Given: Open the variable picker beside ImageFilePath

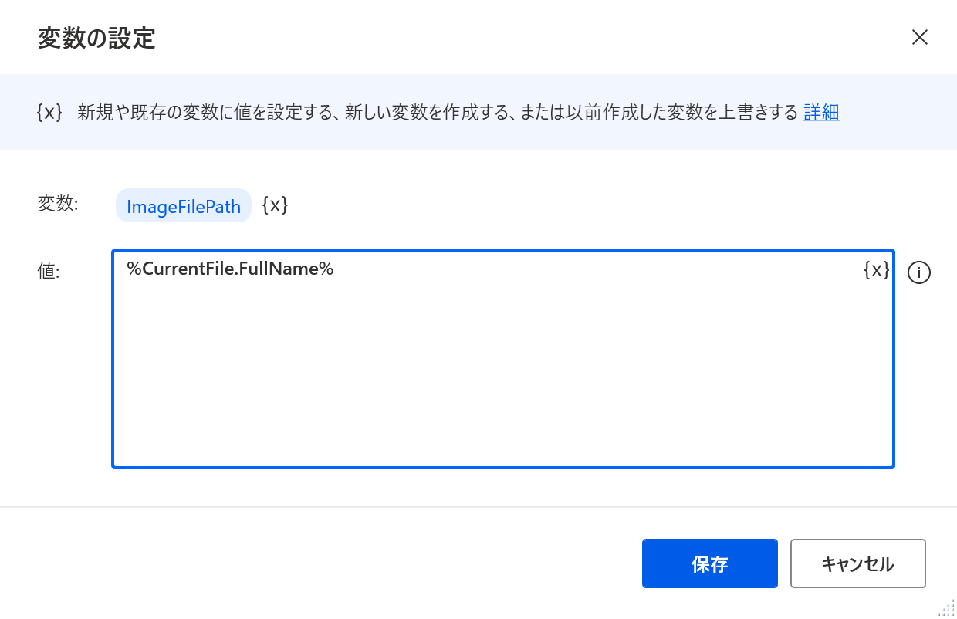Looking at the screenshot, I should (276, 205).
